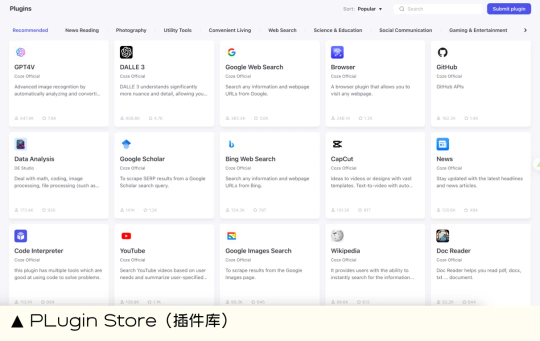Click star icon on Google Scholar card

[145, 210]
